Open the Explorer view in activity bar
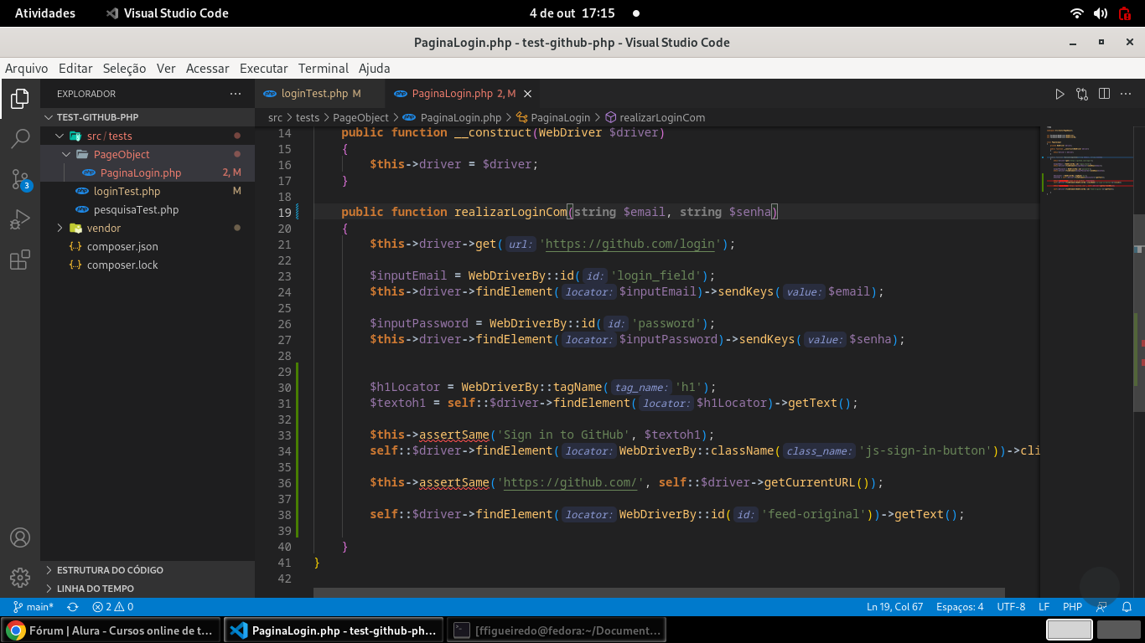The height and width of the screenshot is (643, 1145). pyautogui.click(x=20, y=99)
